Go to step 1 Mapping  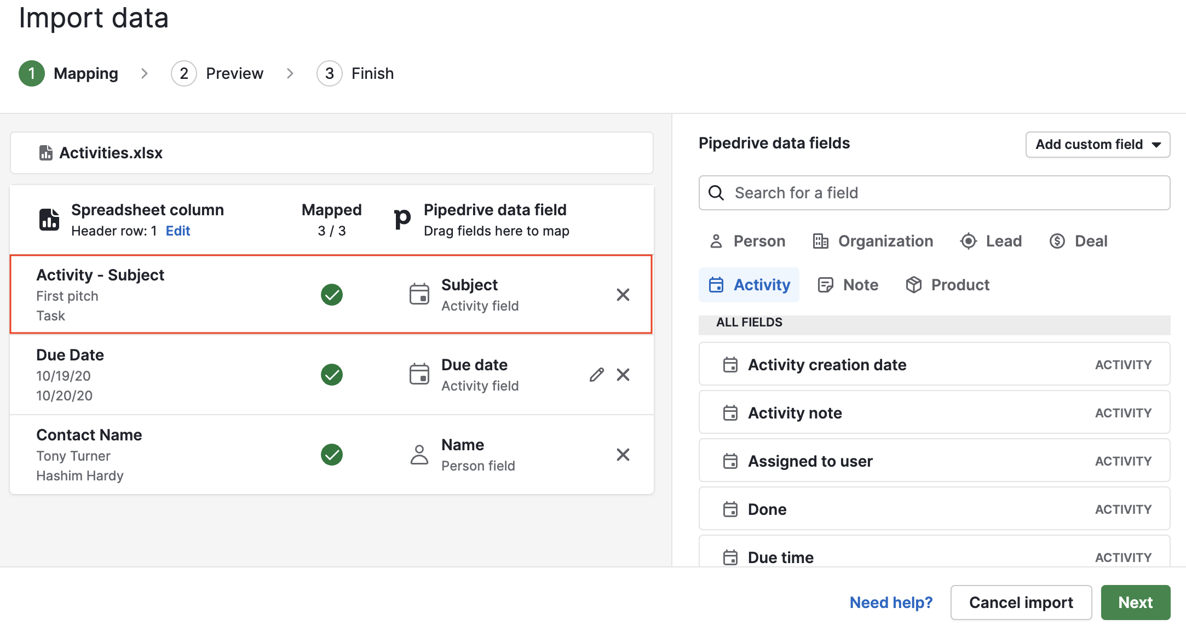[68, 73]
